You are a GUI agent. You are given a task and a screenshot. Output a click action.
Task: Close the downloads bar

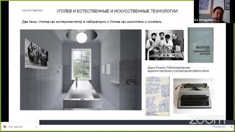(231, 126)
